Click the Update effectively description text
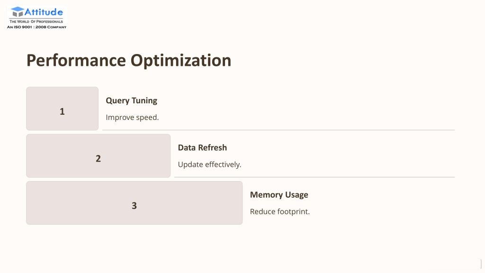 (x=209, y=164)
